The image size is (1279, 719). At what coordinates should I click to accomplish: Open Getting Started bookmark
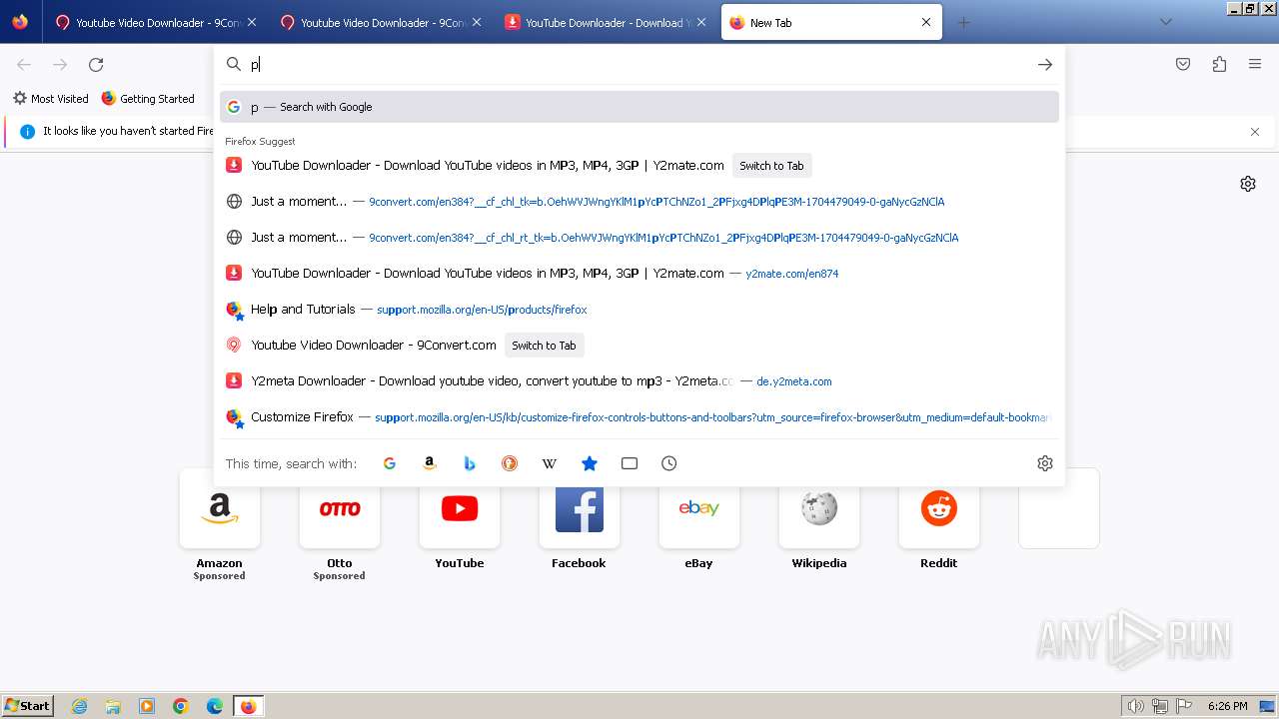coord(148,99)
